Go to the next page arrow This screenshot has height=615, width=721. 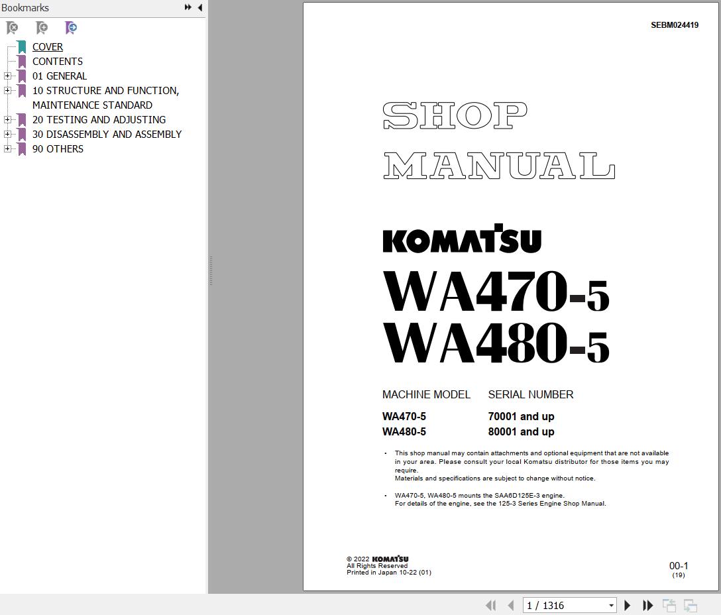click(627, 605)
